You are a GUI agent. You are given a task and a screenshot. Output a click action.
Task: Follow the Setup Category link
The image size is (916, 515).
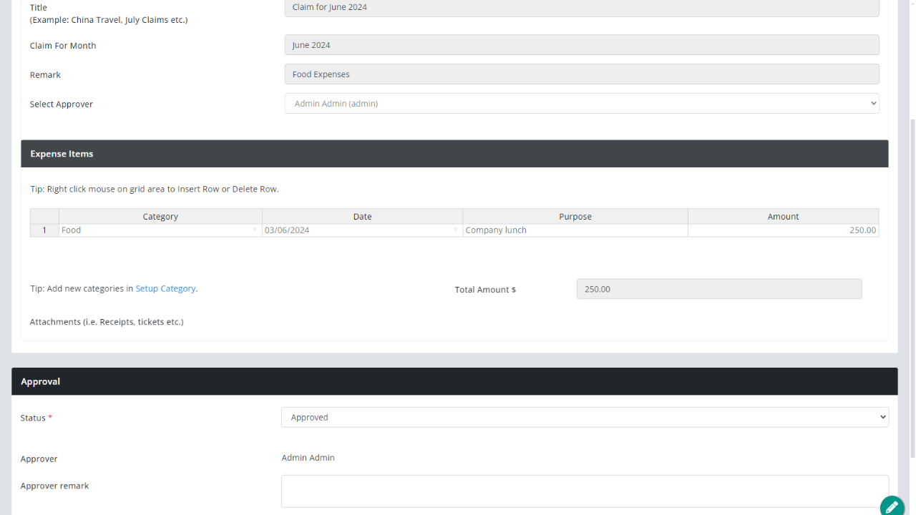coord(165,289)
